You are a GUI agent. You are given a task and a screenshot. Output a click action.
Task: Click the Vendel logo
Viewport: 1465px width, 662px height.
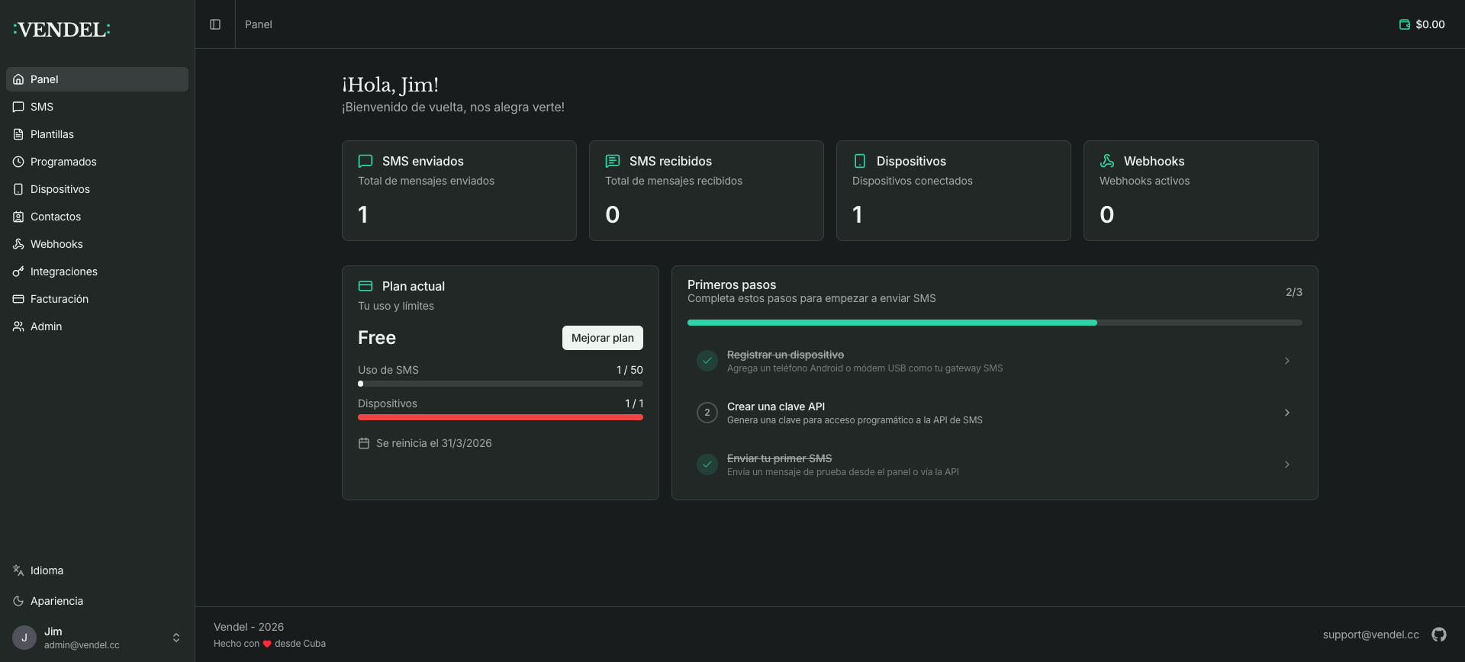[x=62, y=30]
